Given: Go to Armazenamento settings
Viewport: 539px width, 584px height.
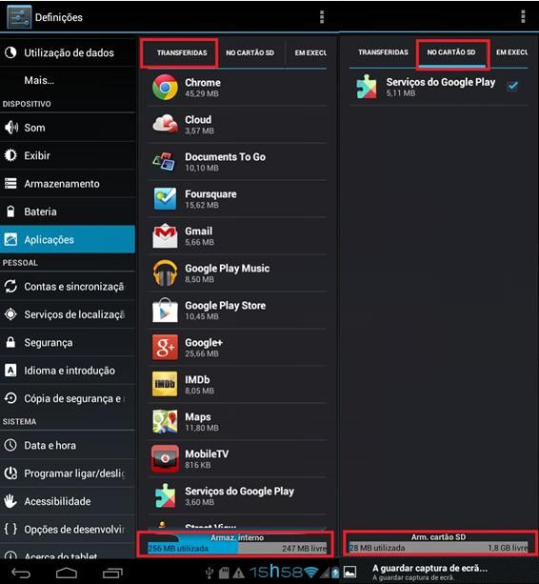Looking at the screenshot, I should [x=68, y=183].
